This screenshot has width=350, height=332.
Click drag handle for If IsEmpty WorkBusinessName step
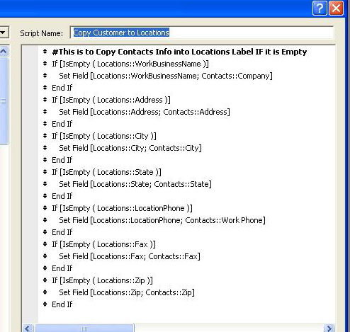tap(45, 64)
